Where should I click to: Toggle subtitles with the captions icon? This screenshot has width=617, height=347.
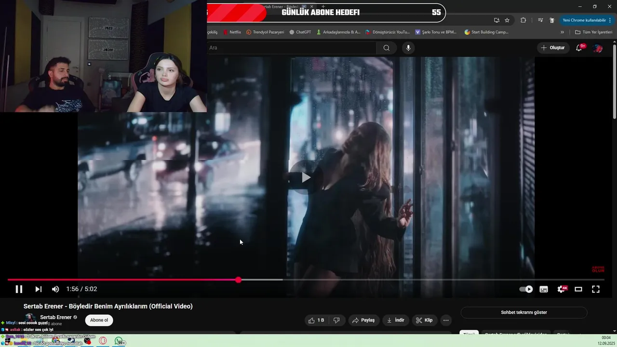pos(544,289)
